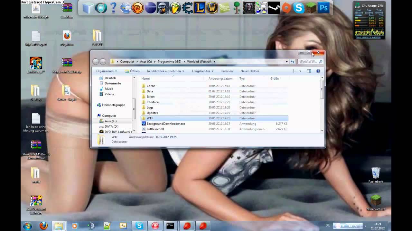Open Skype icon in the top dock
This screenshot has height=231, width=412.
tap(299, 8)
